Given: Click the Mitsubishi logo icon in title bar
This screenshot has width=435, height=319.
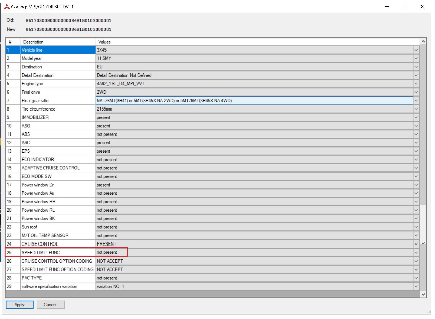Looking at the screenshot, I should pyautogui.click(x=7, y=7).
